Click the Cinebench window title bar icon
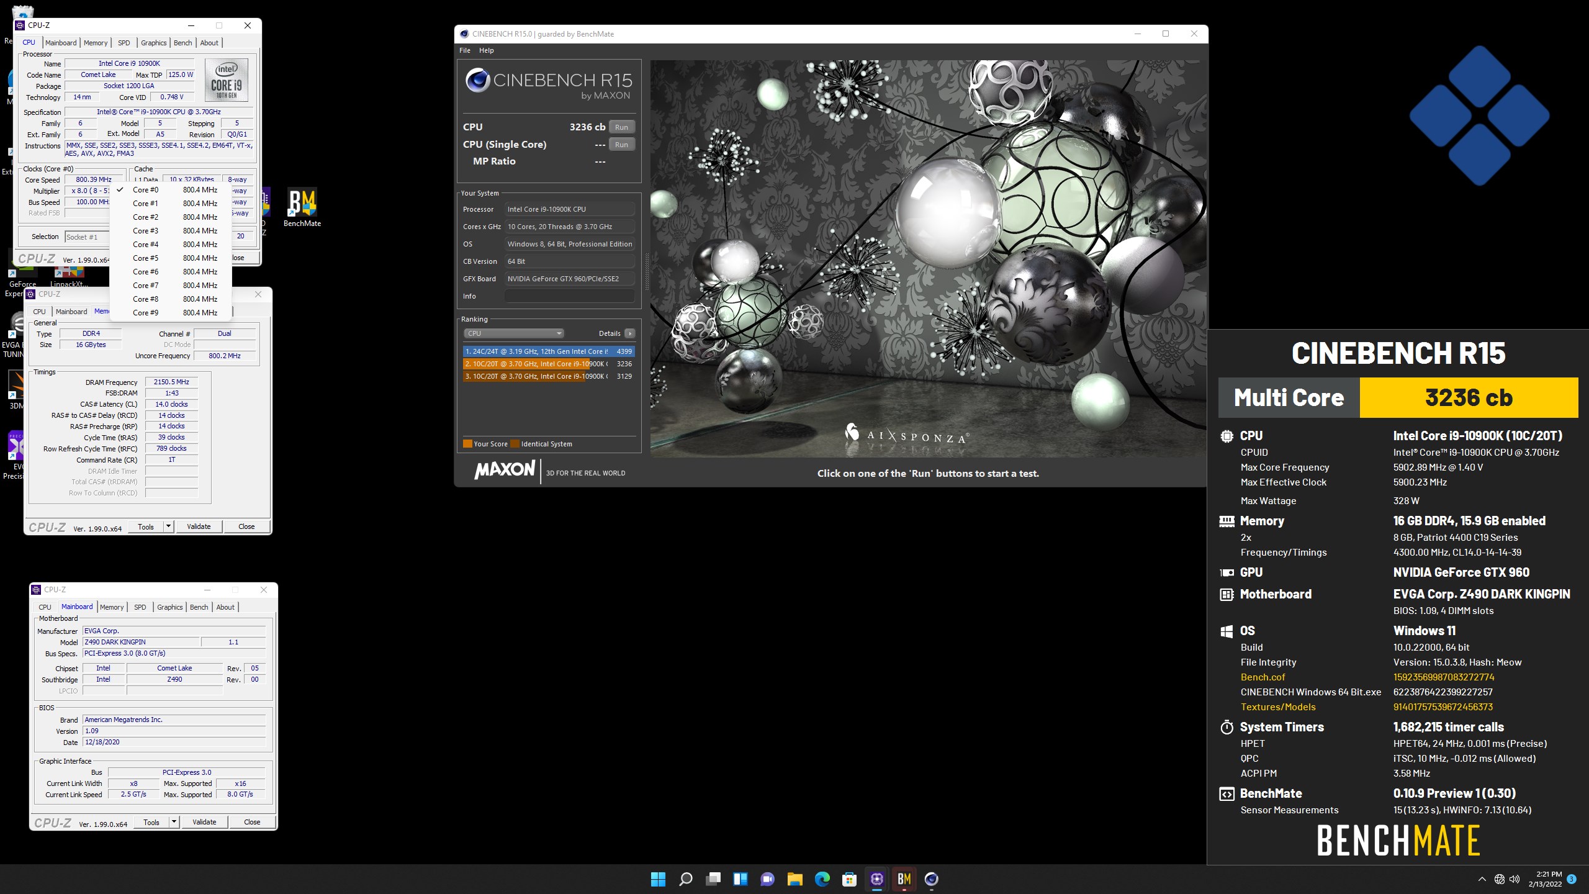 click(464, 34)
